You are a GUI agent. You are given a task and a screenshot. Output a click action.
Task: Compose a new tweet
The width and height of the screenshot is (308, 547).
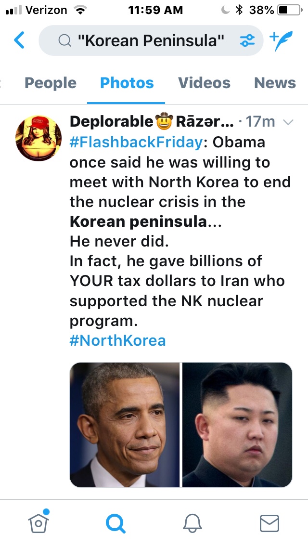pos(282,41)
